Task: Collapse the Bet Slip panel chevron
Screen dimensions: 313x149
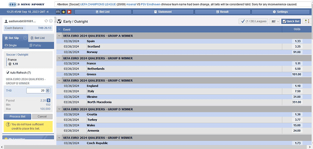Action: coord(25,38)
